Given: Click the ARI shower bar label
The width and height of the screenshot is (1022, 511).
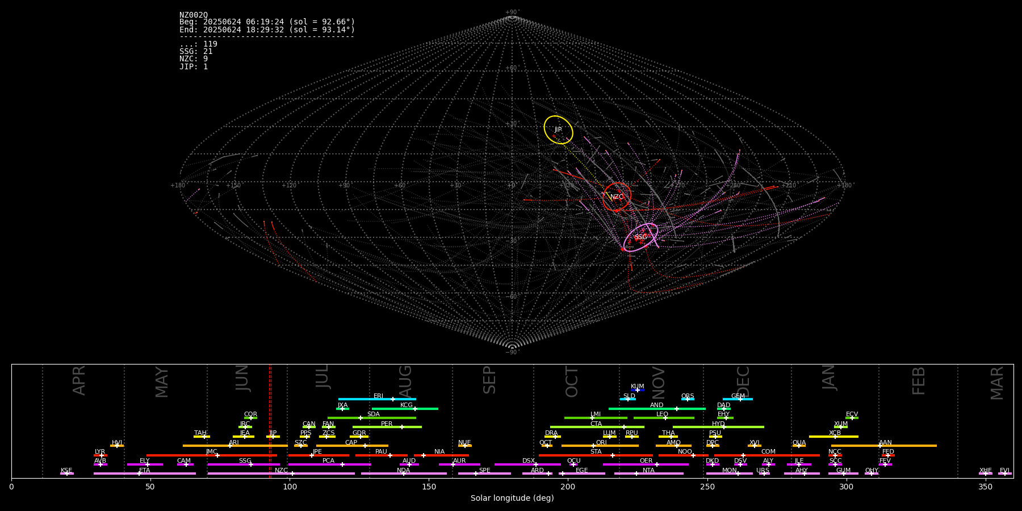Looking at the screenshot, I should tap(234, 443).
